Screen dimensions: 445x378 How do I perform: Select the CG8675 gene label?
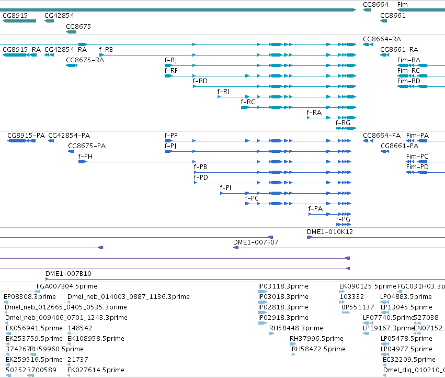point(78,26)
